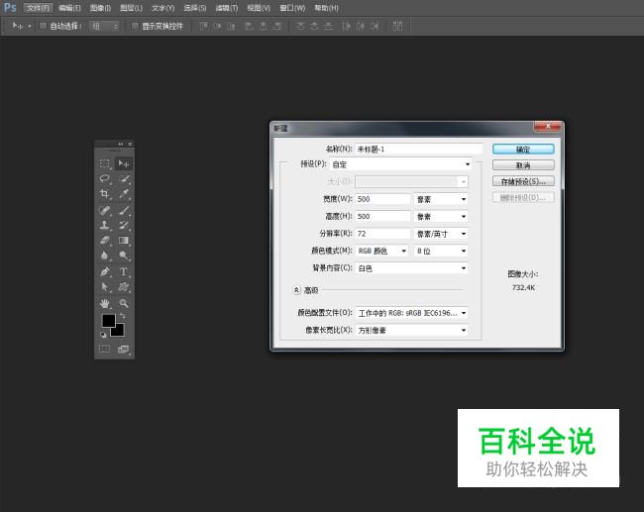Select the Brush tool
Screen dimensions: 644x512
(124, 210)
